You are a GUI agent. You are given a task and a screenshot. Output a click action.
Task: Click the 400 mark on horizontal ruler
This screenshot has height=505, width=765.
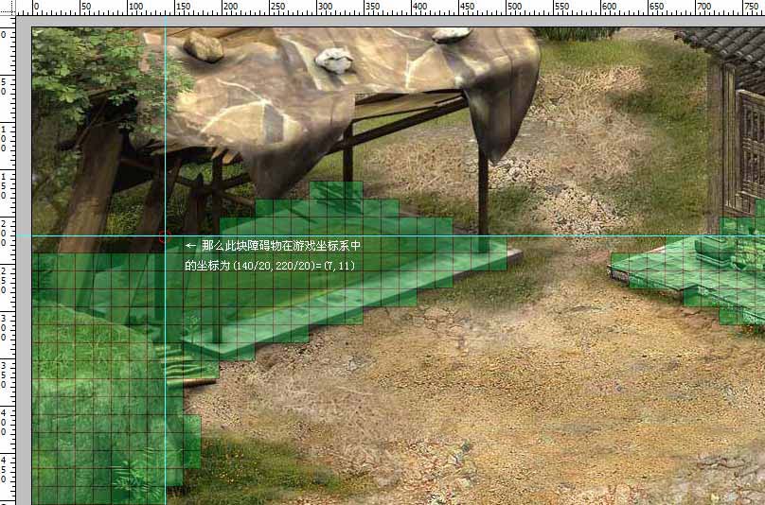tap(419, 7)
